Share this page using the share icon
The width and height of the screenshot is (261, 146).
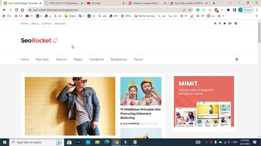184,10
